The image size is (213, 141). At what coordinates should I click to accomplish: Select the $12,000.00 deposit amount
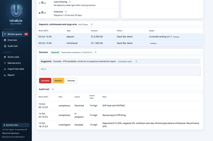click(97, 37)
